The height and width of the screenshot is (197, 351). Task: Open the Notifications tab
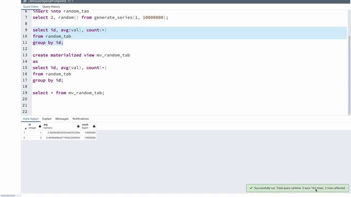pyautogui.click(x=81, y=119)
